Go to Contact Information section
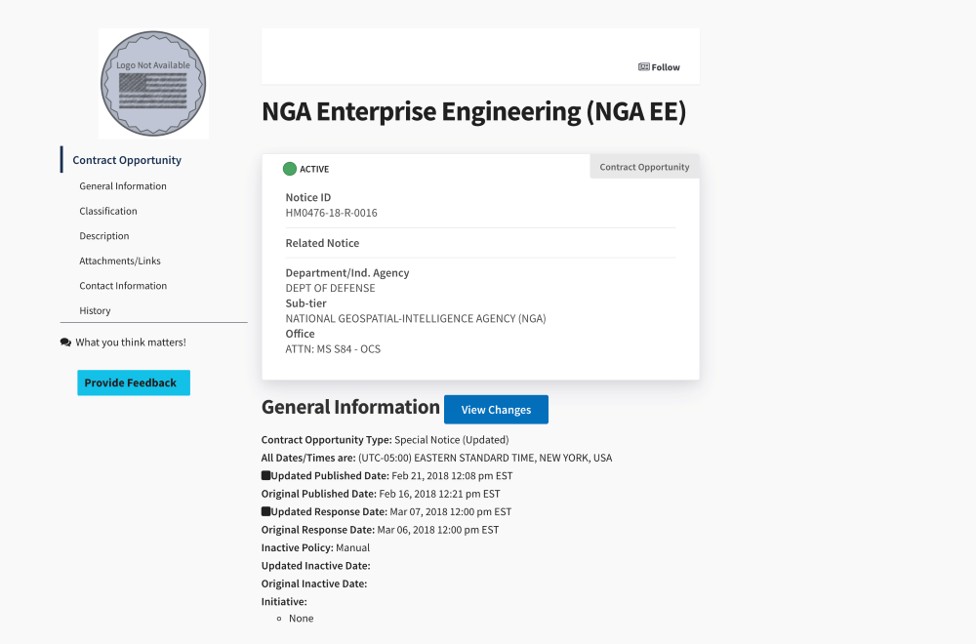 click(123, 286)
